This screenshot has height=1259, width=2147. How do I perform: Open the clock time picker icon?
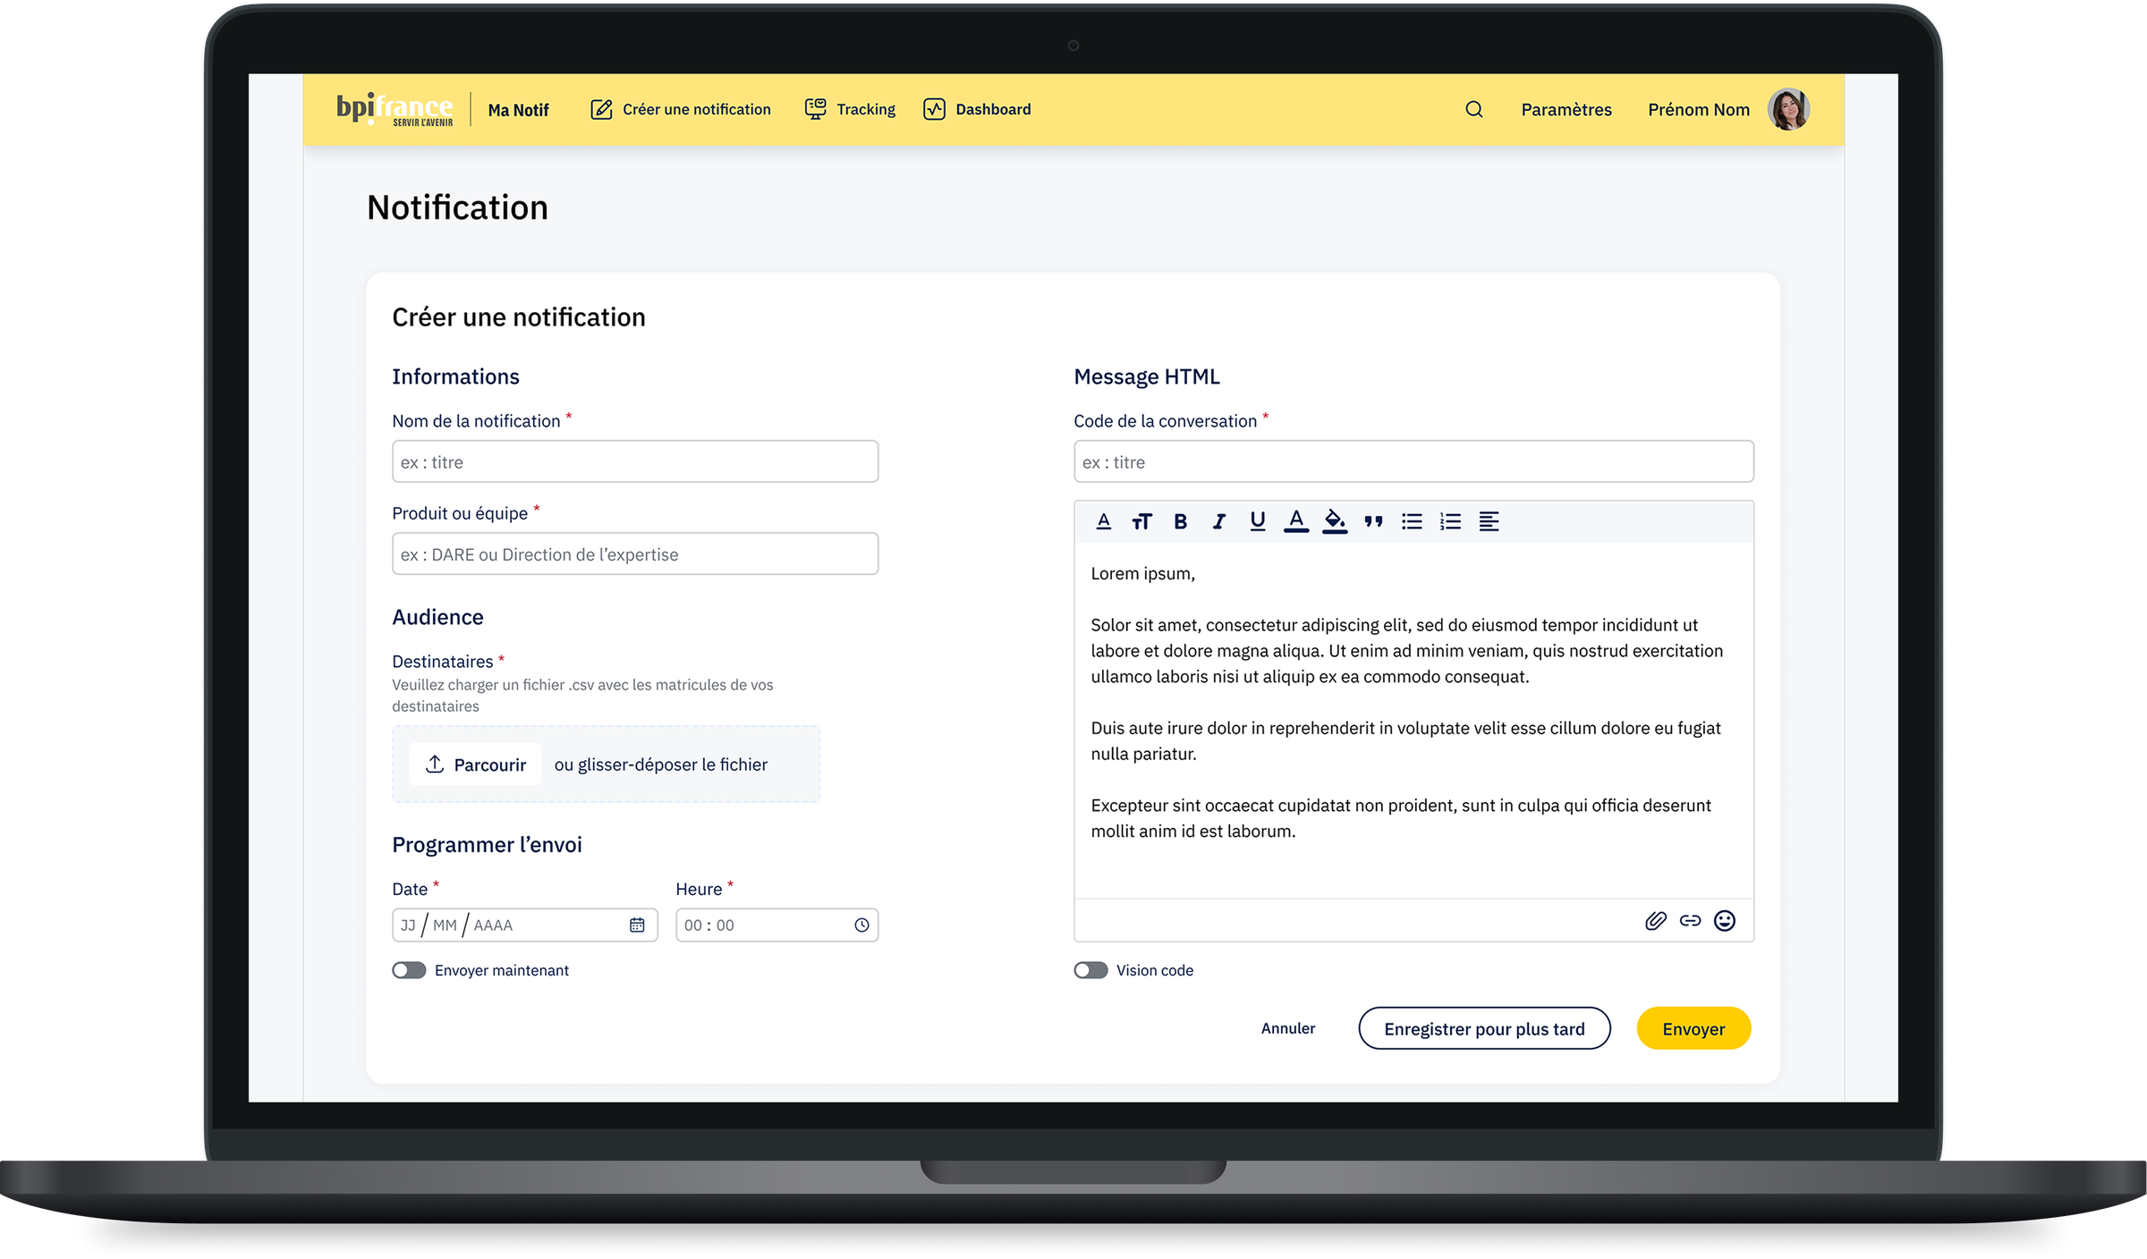[x=861, y=925]
